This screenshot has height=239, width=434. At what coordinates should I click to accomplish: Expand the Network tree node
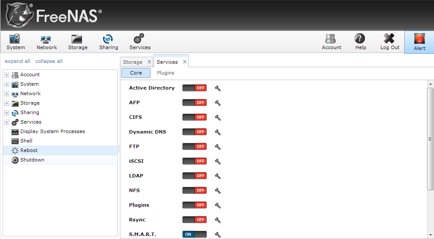click(6, 94)
